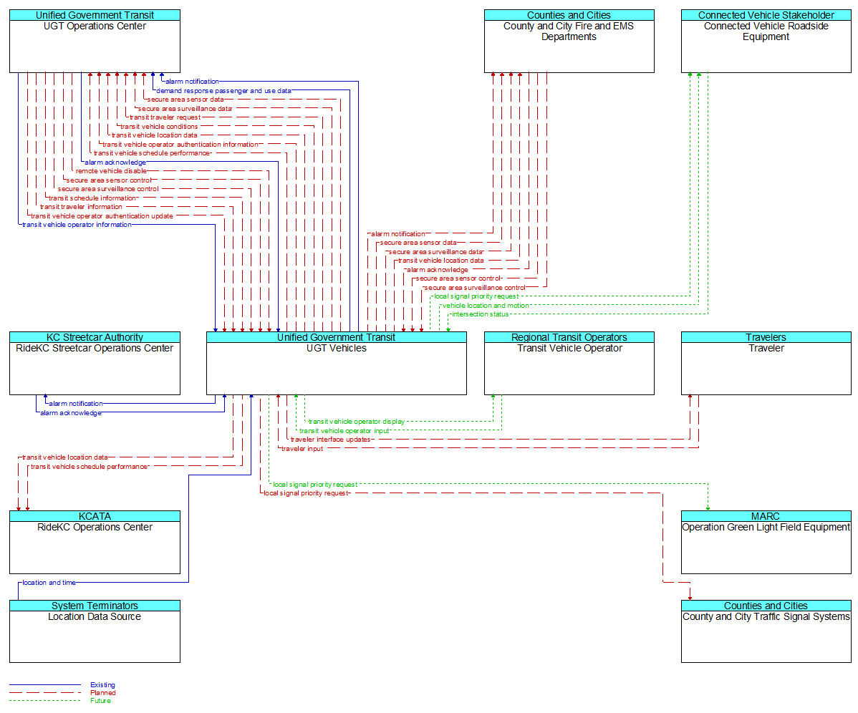Select the Operation Green Light Field Equipment box

coord(766,543)
